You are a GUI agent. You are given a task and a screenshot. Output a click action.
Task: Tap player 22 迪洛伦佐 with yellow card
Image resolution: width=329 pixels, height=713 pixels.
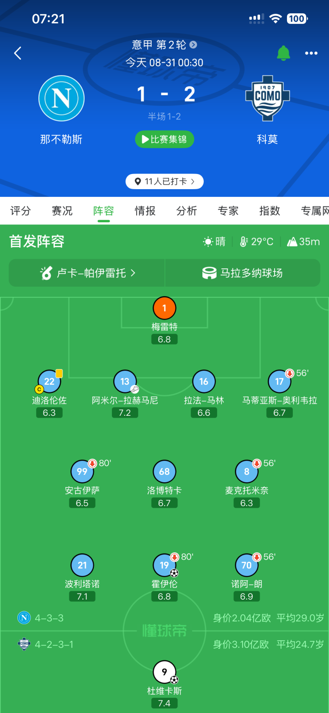coord(49,381)
